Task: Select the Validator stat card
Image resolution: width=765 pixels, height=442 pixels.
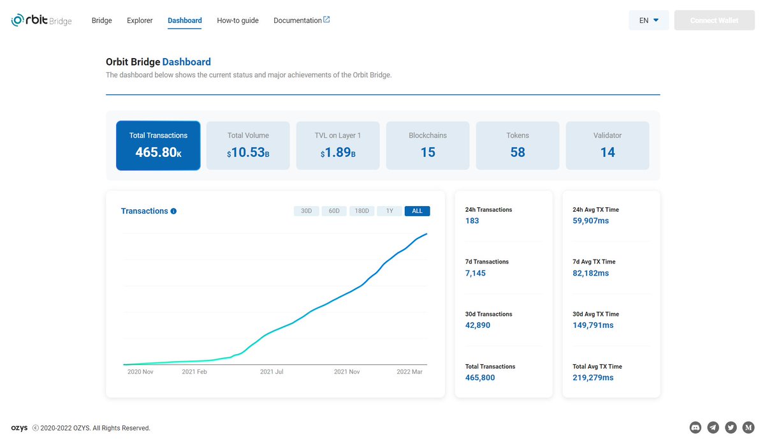Action: pyautogui.click(x=608, y=145)
